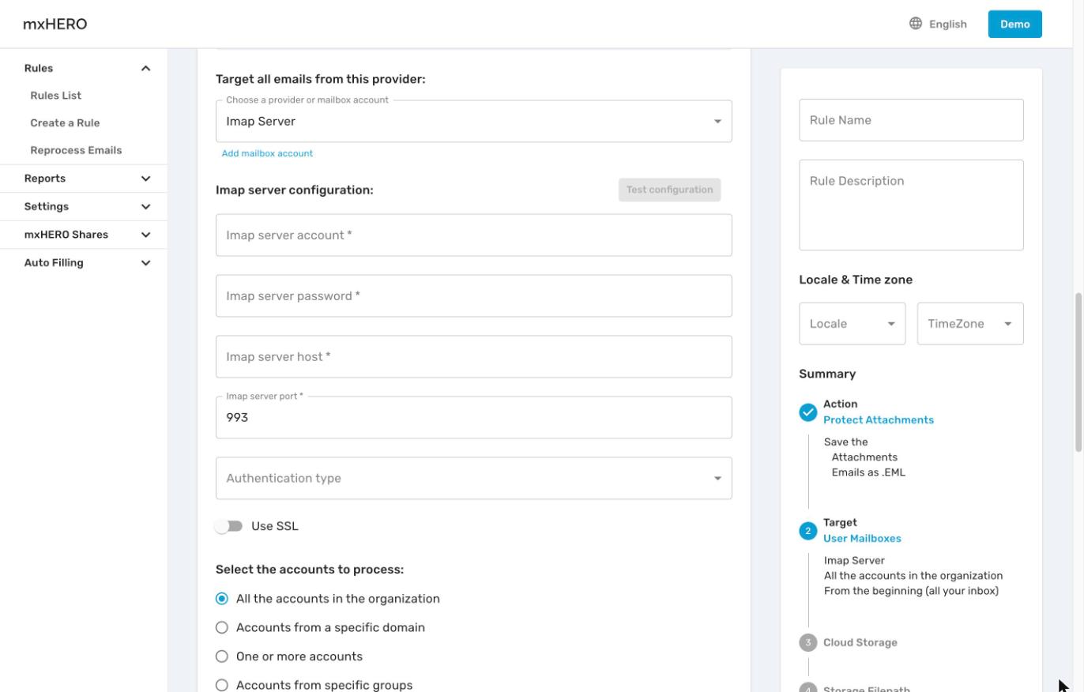The width and height of the screenshot is (1084, 692).
Task: Click the Target step number 2 icon
Action: click(807, 531)
